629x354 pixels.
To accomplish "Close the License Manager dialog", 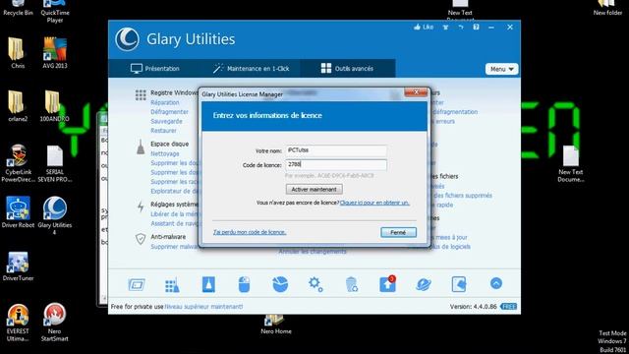I will tap(416, 92).
